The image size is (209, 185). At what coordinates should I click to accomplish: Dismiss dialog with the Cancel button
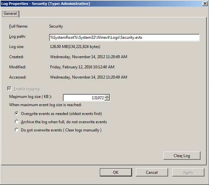coord(152,172)
